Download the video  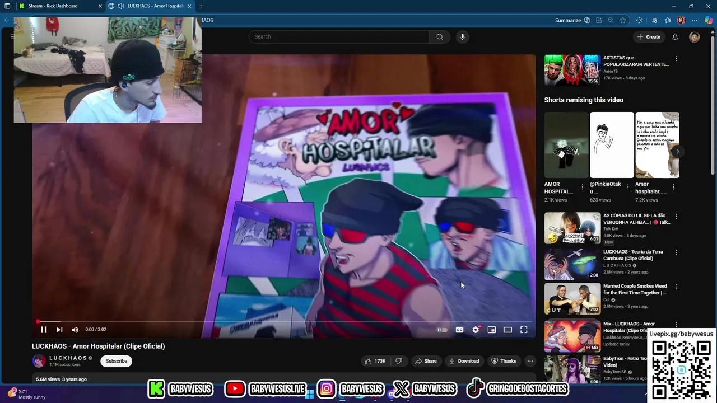[464, 361]
